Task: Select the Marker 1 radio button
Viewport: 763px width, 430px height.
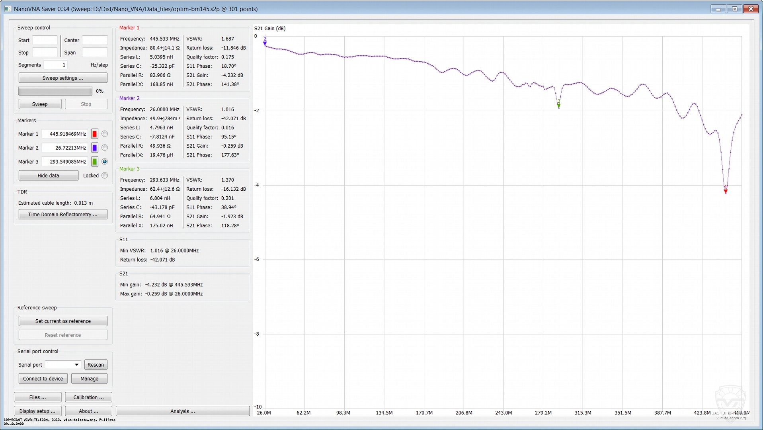Action: tap(105, 134)
